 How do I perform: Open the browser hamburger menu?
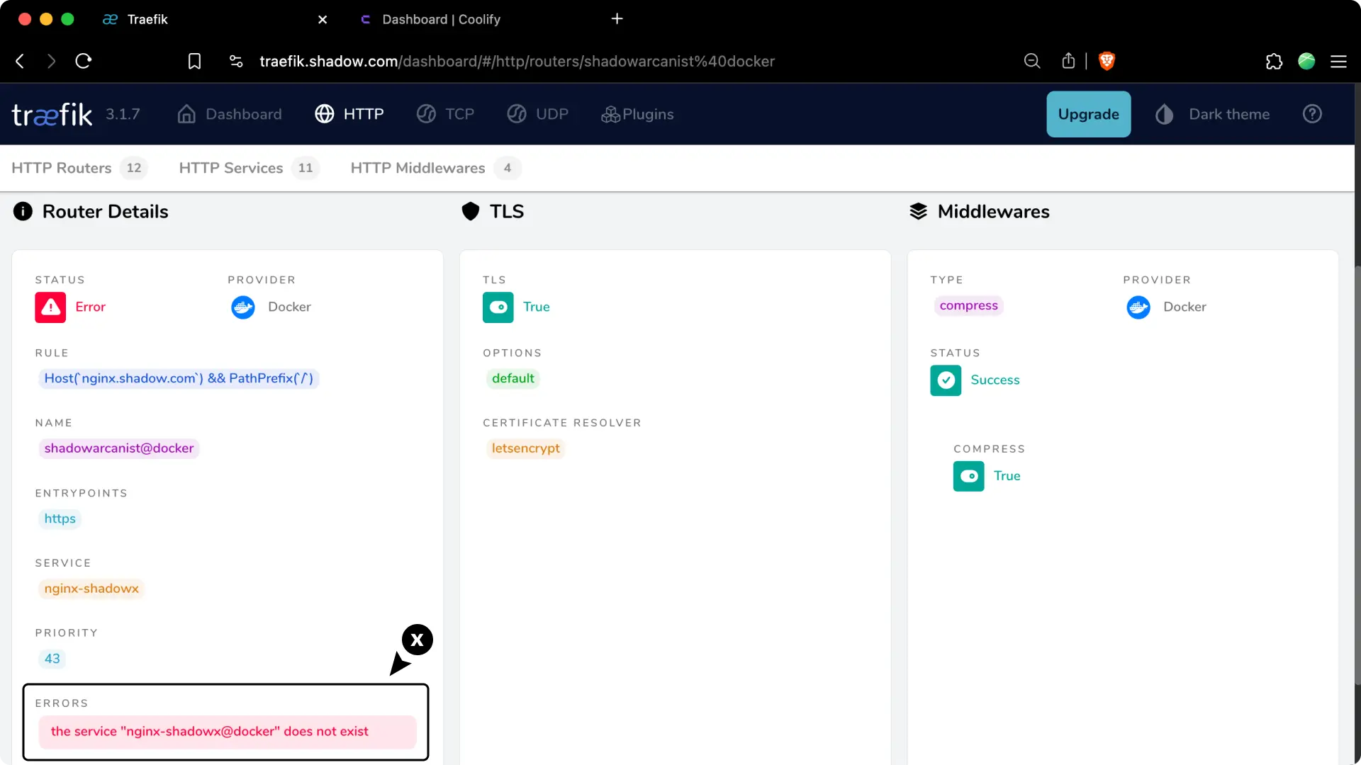1338,62
